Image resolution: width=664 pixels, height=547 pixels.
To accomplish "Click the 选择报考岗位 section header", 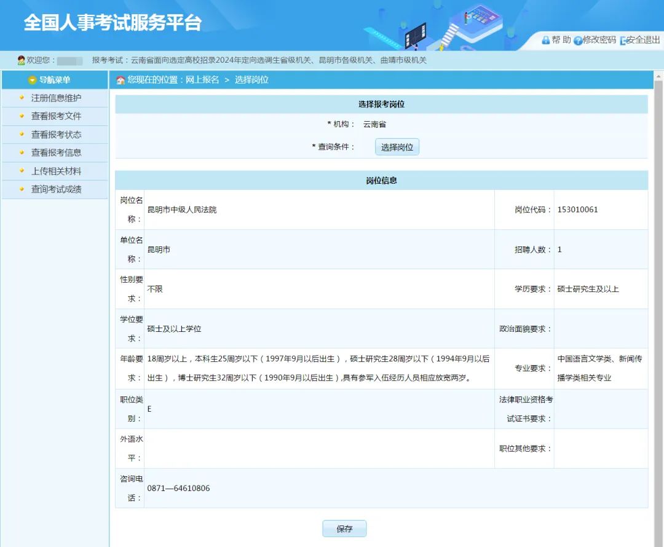I will tap(382, 104).
